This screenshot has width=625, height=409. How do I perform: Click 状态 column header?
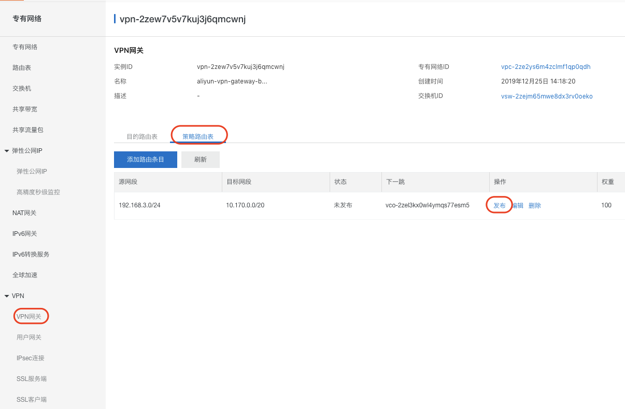click(340, 182)
